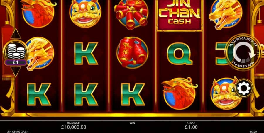Image resolution: width=264 pixels, height=133 pixels.
Task: Select the red firecrackers symbol
Action: pos(131,14)
